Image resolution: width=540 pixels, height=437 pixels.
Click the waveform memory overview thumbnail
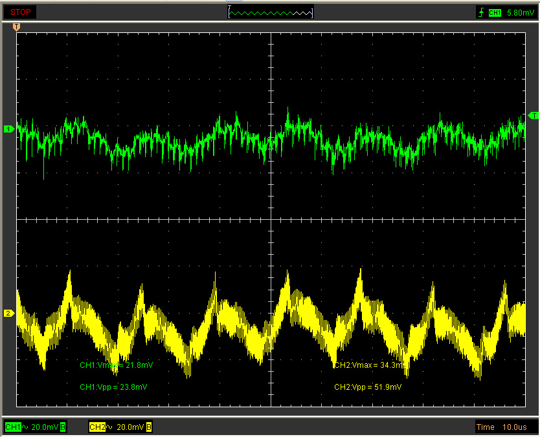click(271, 12)
